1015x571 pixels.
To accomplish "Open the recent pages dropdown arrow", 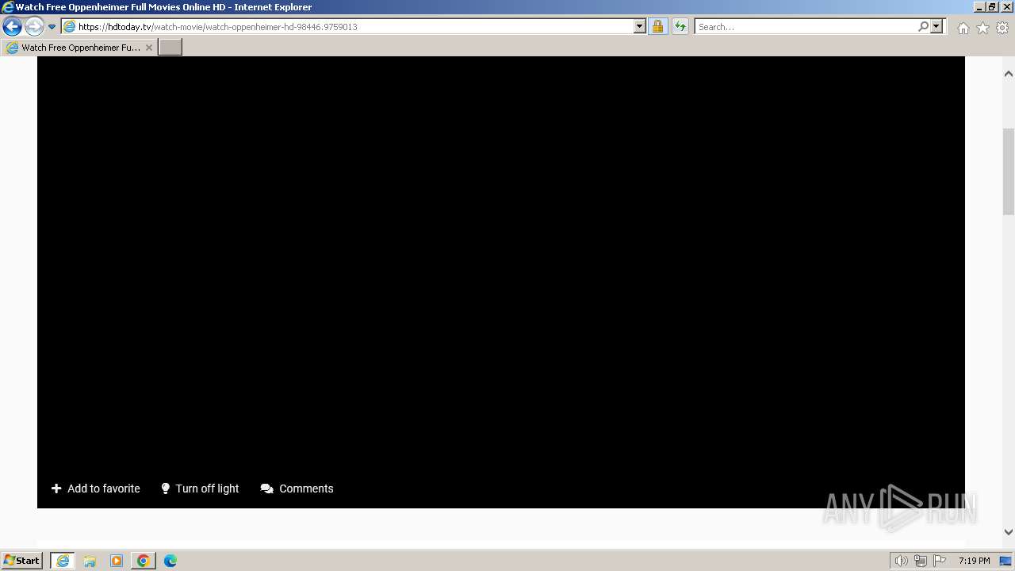I will [x=52, y=27].
